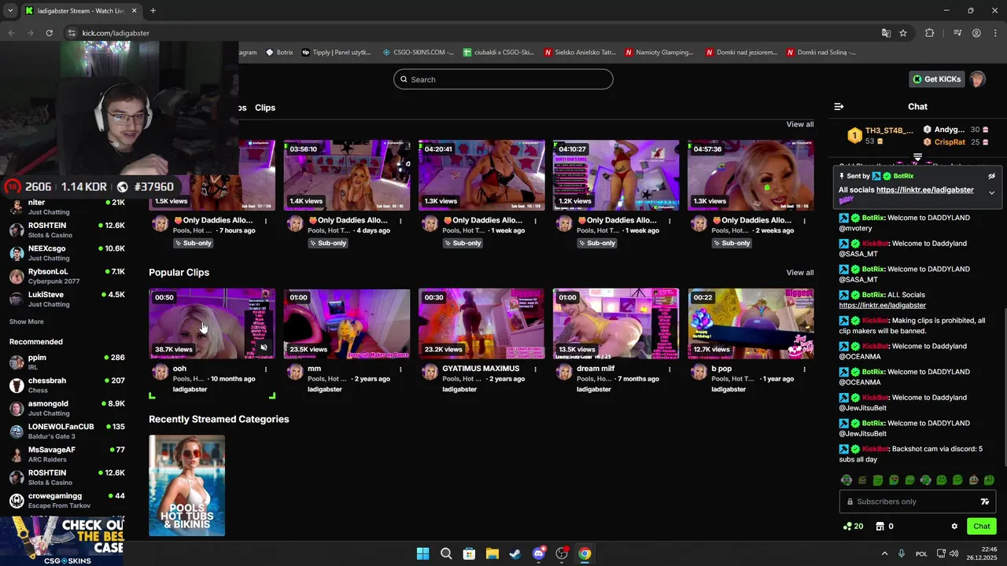This screenshot has width=1007, height=566.
Task: Open Chrome media control icon
Action: (957, 33)
